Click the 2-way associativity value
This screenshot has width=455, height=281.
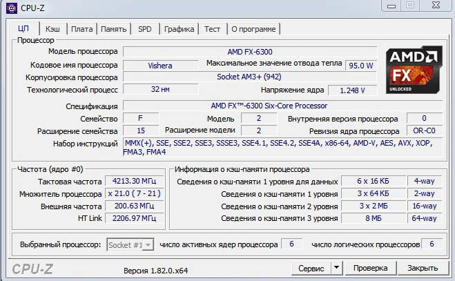[x=424, y=193]
